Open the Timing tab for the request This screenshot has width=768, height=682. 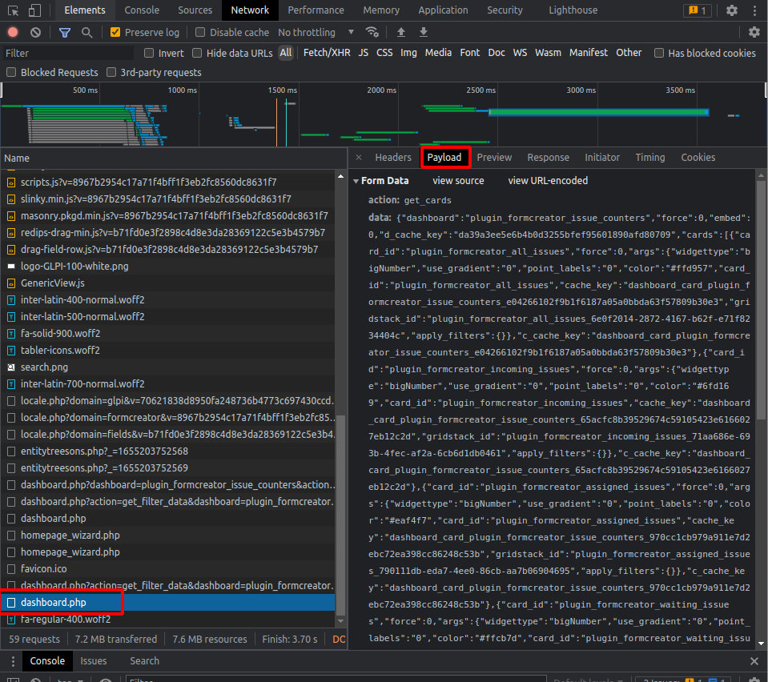[649, 158]
